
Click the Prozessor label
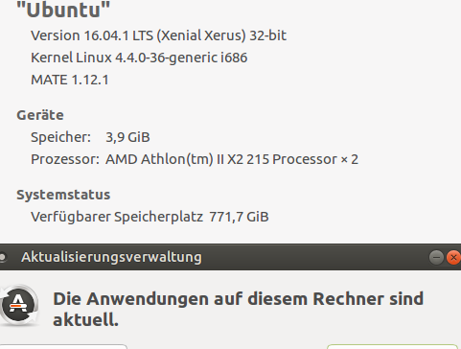tap(65, 159)
